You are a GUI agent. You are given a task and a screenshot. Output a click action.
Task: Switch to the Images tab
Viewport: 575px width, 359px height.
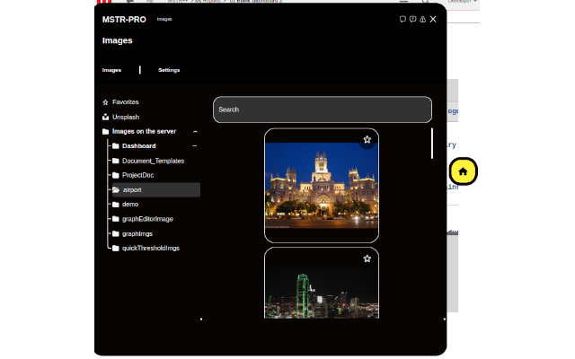[111, 70]
